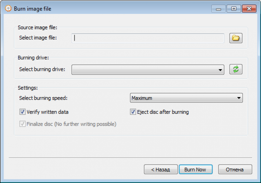Expand the Select burning drive dropdown

(x=148, y=70)
